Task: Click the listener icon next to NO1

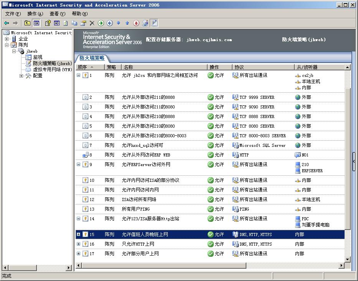Action: click(x=298, y=155)
